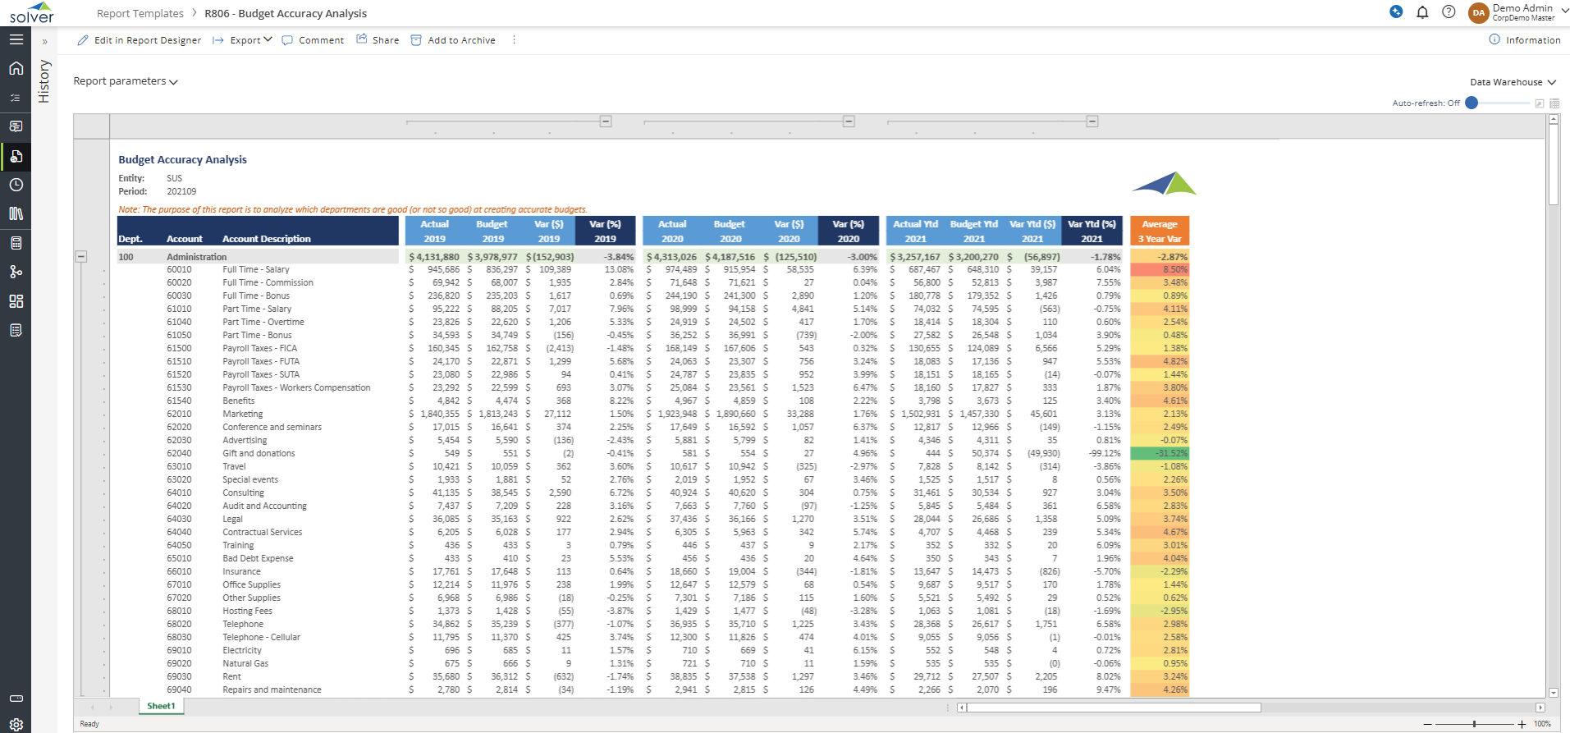
Task: Select the Sheet1 tab
Action: click(x=161, y=706)
